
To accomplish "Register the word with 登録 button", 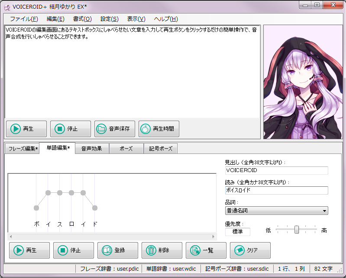I will 118,250.
